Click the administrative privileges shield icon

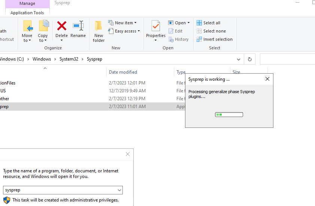click(7, 200)
